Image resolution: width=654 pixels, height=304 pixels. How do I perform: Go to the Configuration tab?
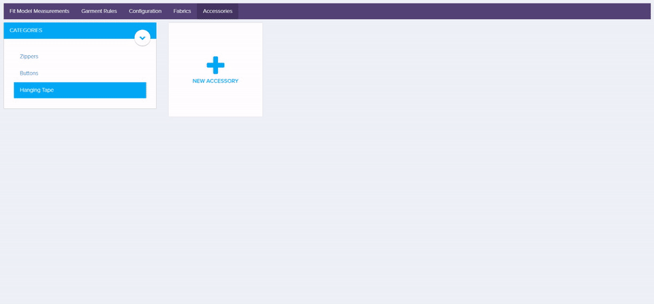[145, 12]
